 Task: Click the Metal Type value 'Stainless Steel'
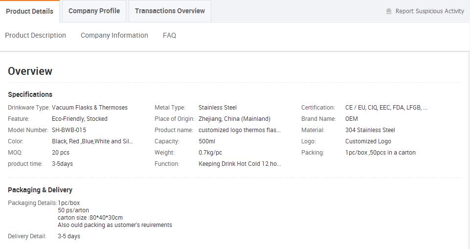pyautogui.click(x=218, y=108)
